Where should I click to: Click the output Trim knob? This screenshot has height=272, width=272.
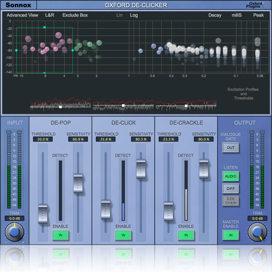tap(257, 231)
